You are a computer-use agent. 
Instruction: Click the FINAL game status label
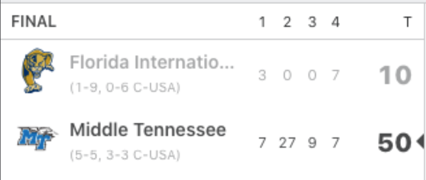pyautogui.click(x=34, y=22)
